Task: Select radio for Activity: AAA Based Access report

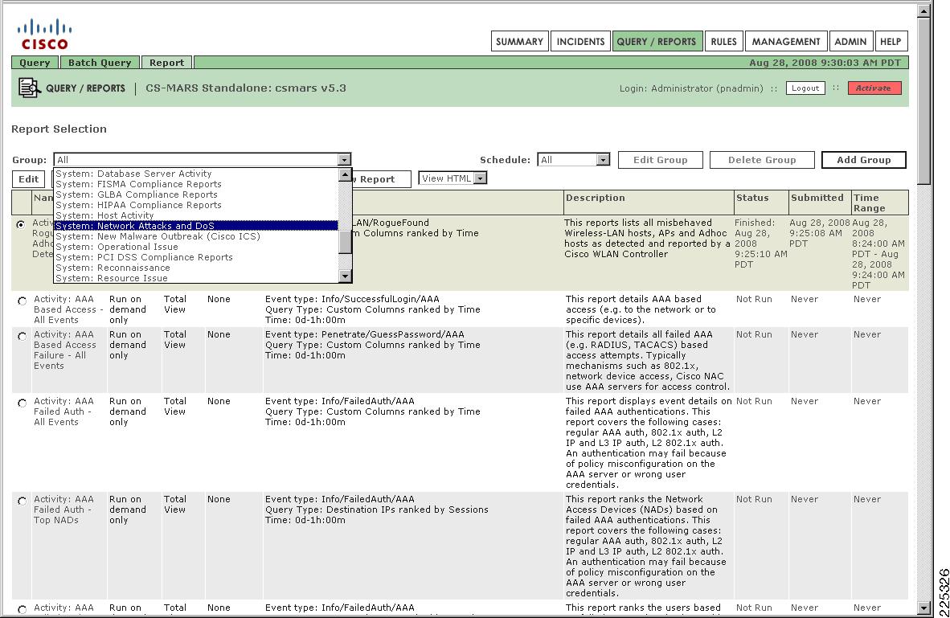Action: [22, 299]
